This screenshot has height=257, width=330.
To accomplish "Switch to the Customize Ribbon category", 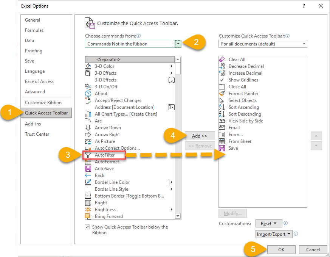I will click(43, 103).
